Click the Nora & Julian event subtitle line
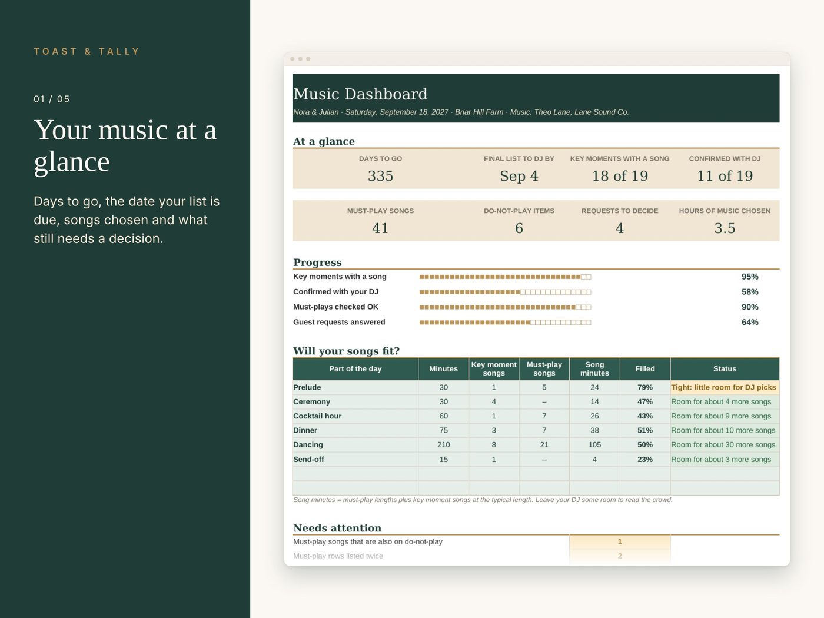824x618 pixels. [x=461, y=112]
